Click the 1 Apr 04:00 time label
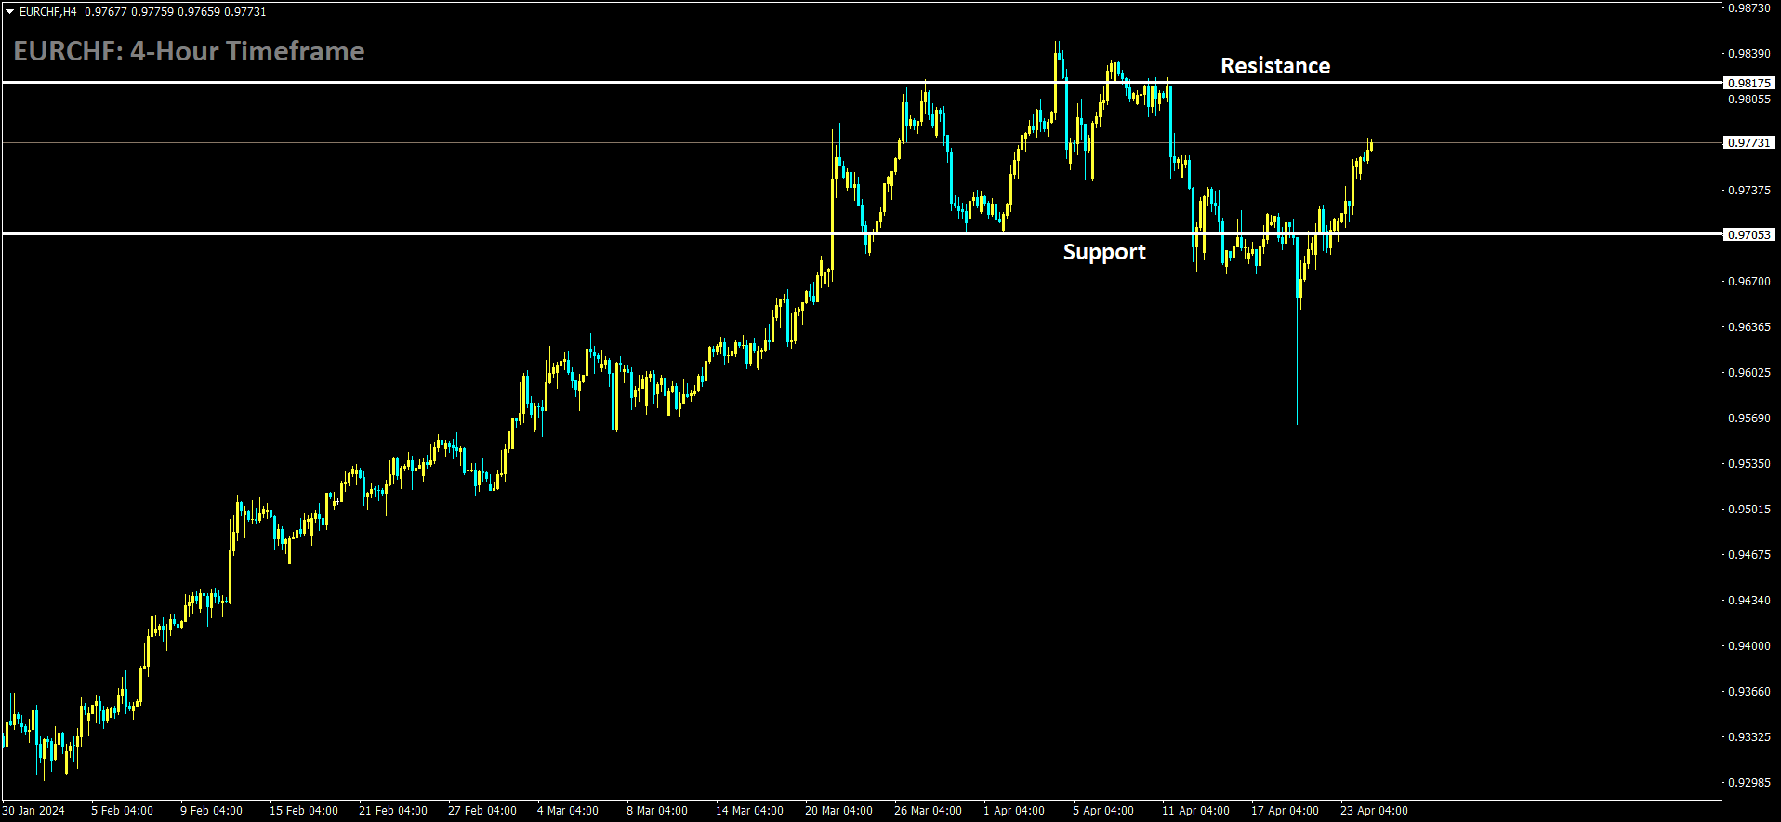Image resolution: width=1781 pixels, height=822 pixels. point(1014,810)
